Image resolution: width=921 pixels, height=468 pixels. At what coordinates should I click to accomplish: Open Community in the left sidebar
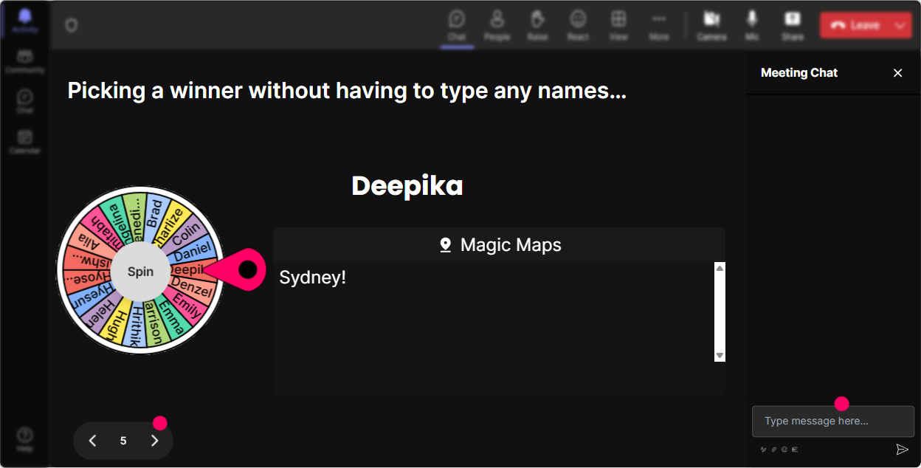[24, 62]
